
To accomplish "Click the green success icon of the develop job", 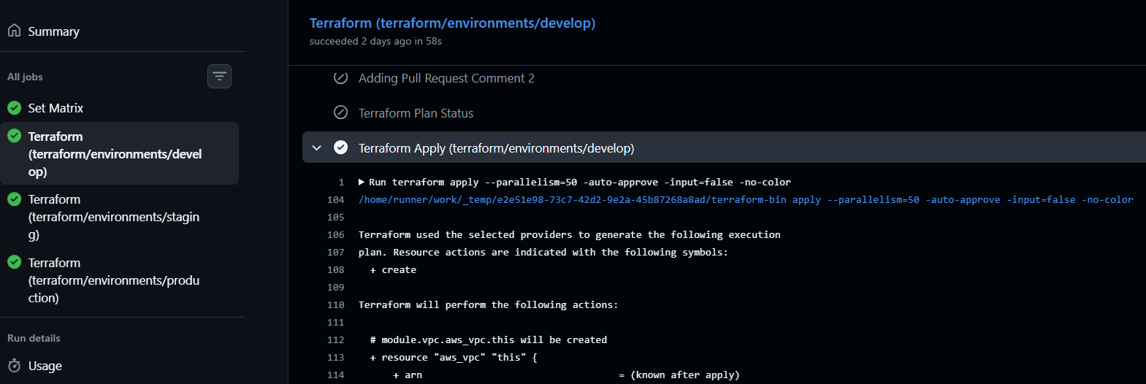I will pyautogui.click(x=14, y=136).
